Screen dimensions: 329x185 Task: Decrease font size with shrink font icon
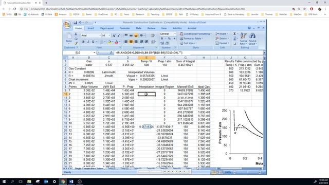[119, 35]
